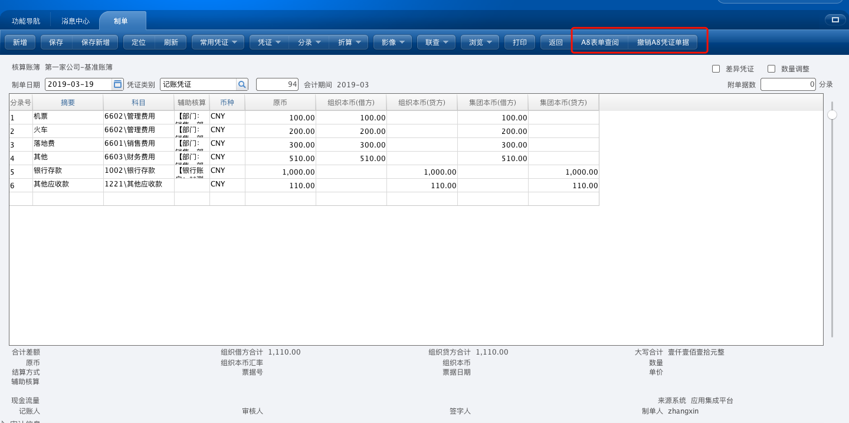Click the 保存新增 button

tap(95, 42)
